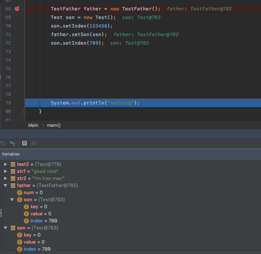Click the variable icon next to father
This screenshot has height=254, width=261.
coord(13,186)
